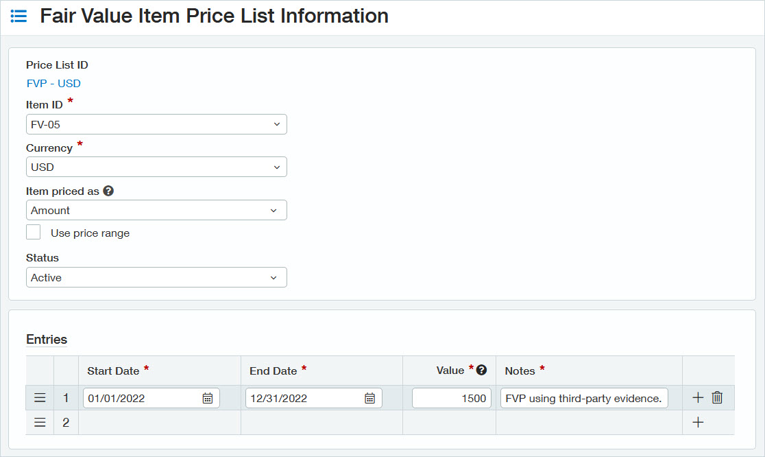This screenshot has height=457, width=765.
Task: Open the calendar picker for Start Date
Action: click(x=208, y=397)
